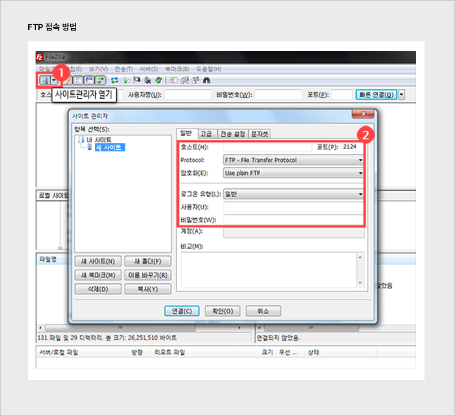Viewport: 455px width, 416px height.
Task: Expand the 암호화 encryption dropdown
Action: pos(294,173)
